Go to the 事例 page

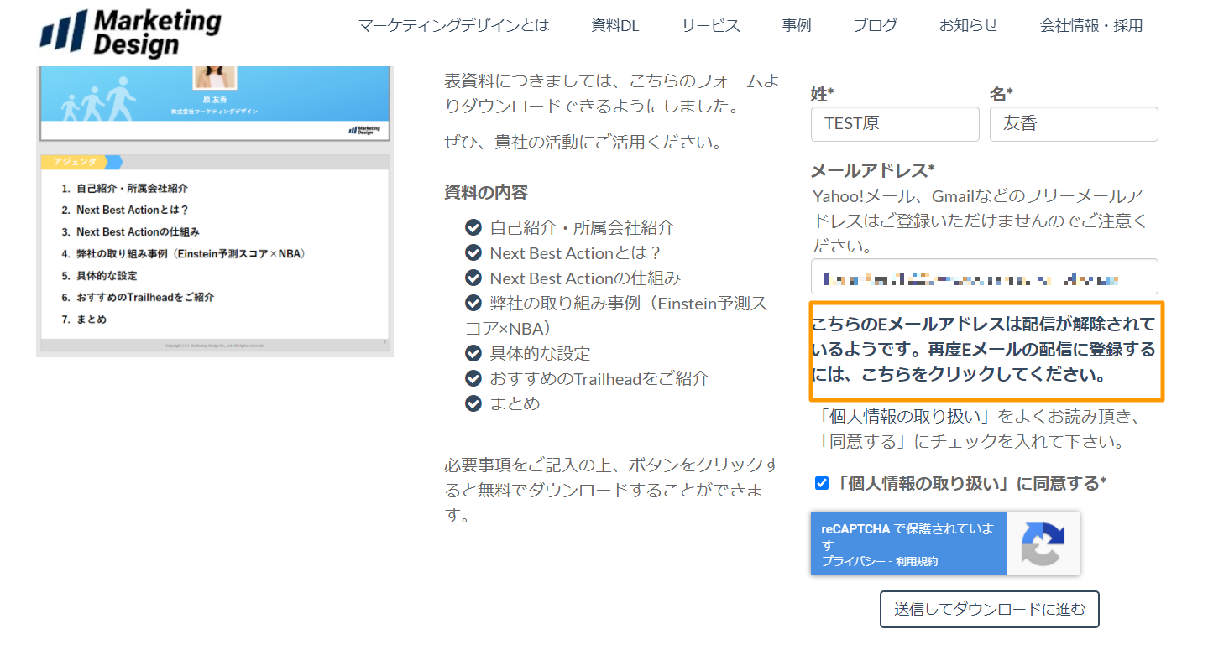(796, 26)
